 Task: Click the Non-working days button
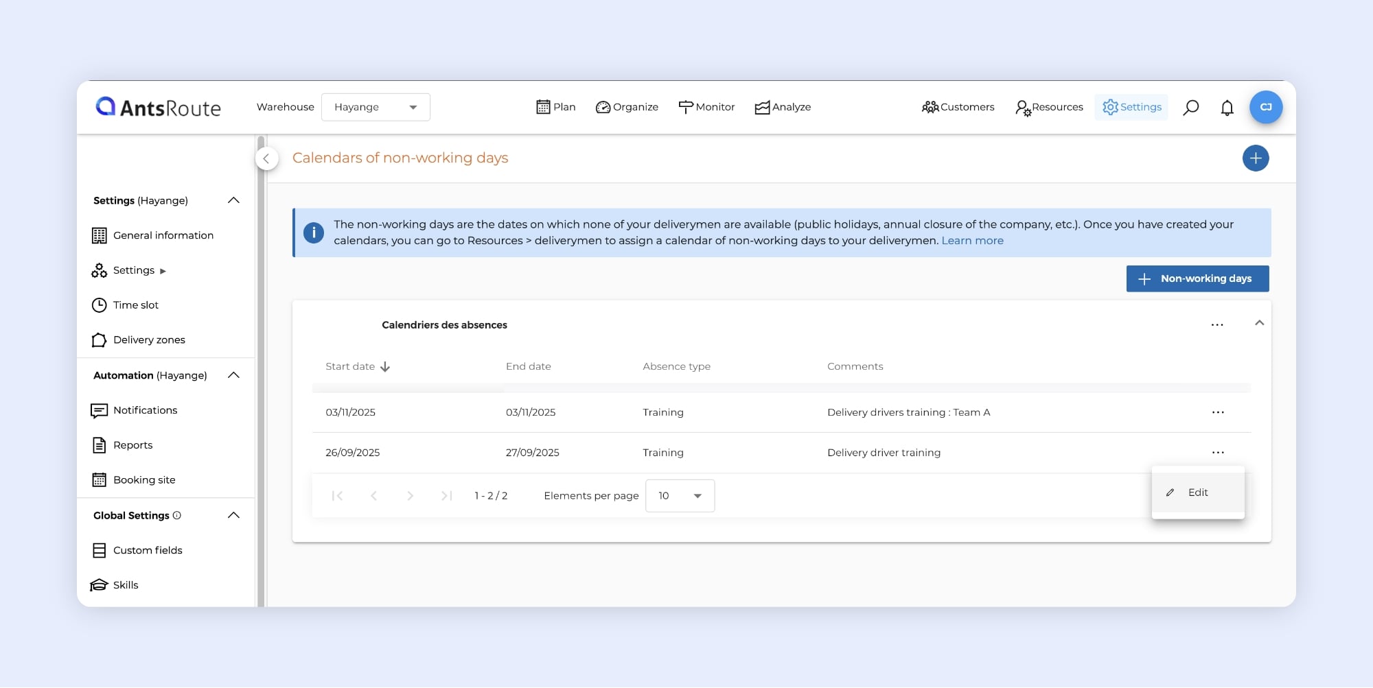coord(1197,278)
